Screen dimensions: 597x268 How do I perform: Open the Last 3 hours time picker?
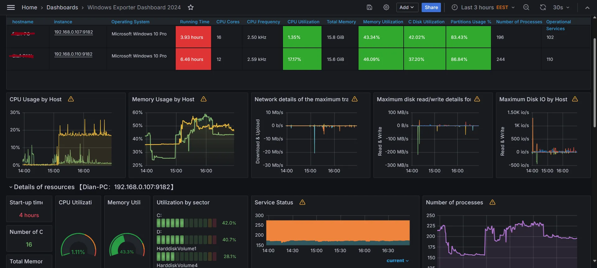pos(483,7)
